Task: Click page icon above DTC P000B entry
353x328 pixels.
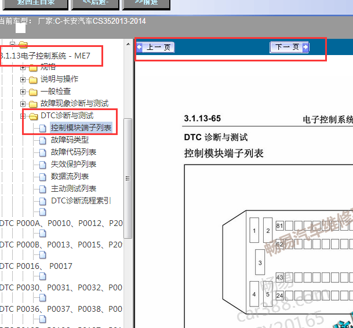Action: (x=42, y=234)
